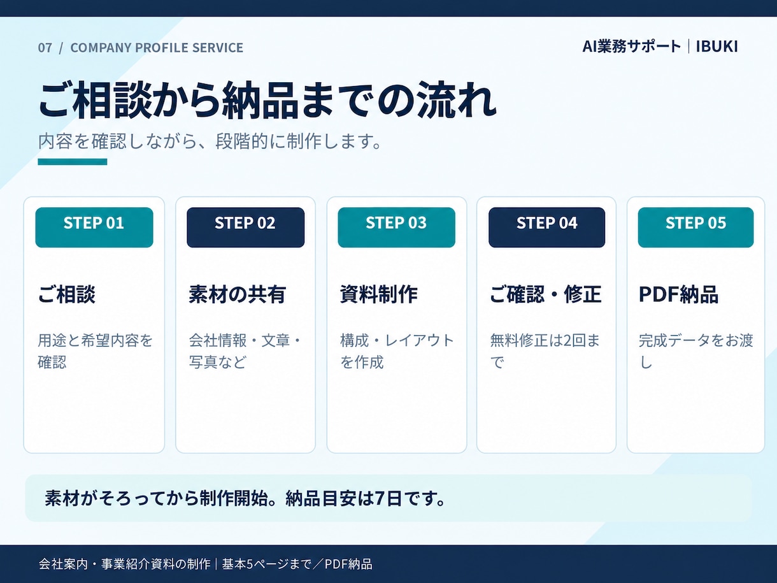Click the STEP 02 badge
Viewport: 777px width, 583px height.
point(245,227)
